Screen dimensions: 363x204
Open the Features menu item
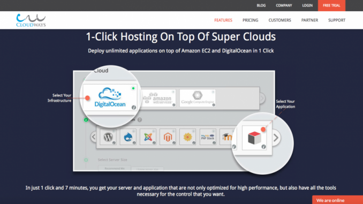(223, 20)
